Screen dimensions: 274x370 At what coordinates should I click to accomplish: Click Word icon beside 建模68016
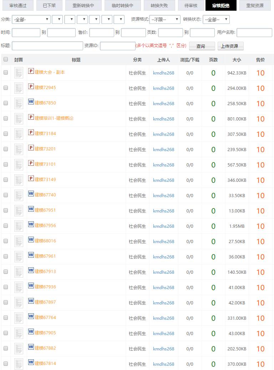coord(31,240)
